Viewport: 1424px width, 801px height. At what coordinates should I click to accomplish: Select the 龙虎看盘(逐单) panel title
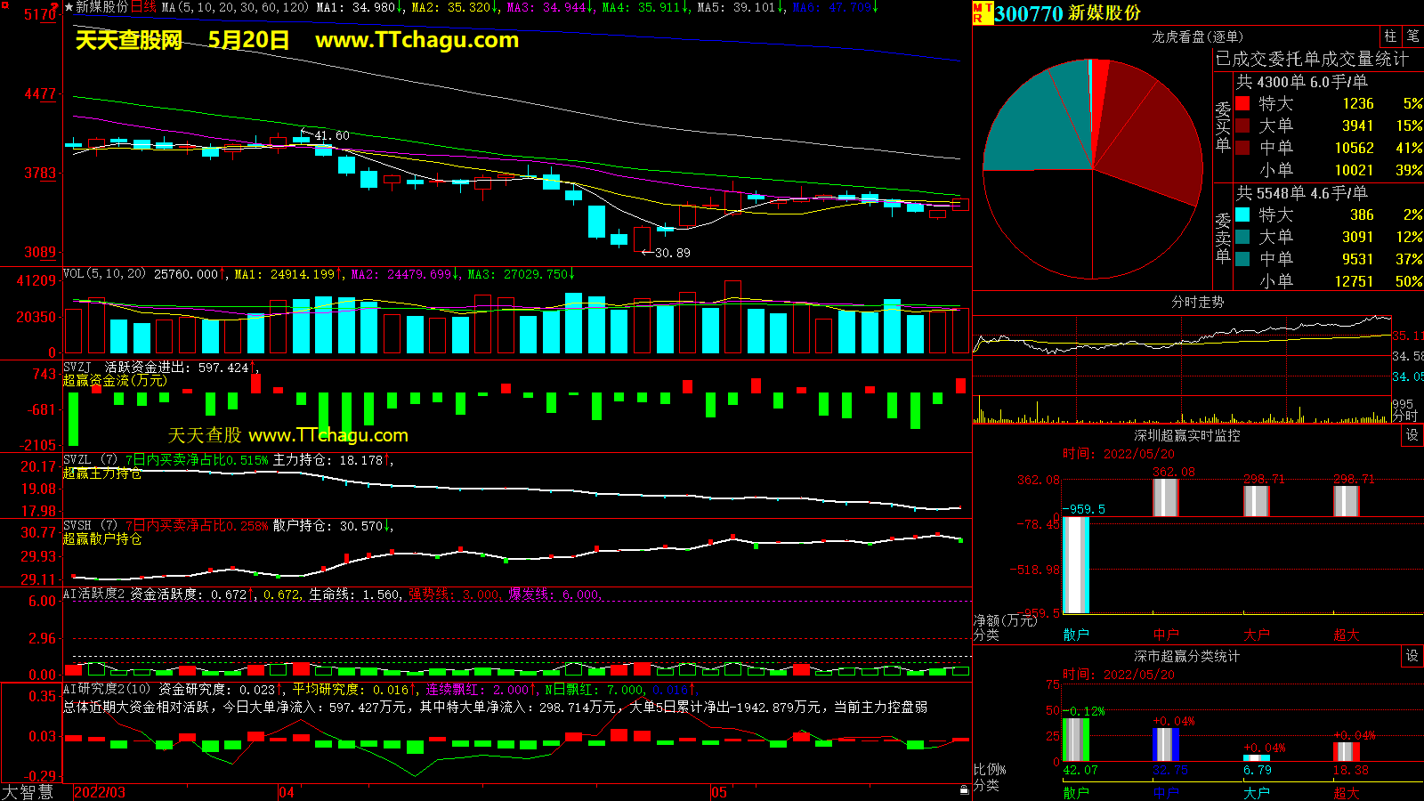click(1197, 36)
